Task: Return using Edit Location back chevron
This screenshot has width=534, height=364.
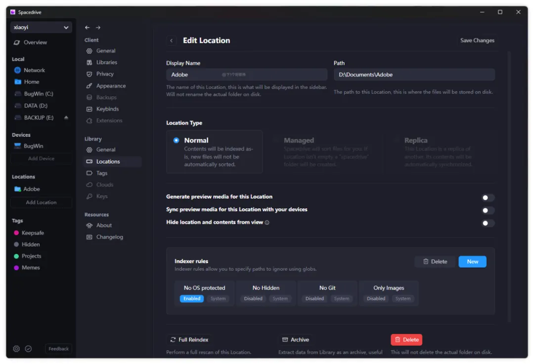Action: [171, 41]
